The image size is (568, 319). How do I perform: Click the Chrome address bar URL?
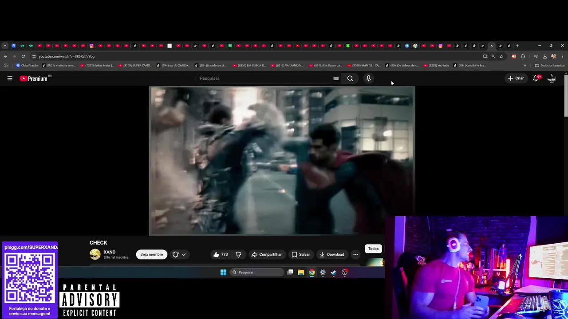pos(67,56)
